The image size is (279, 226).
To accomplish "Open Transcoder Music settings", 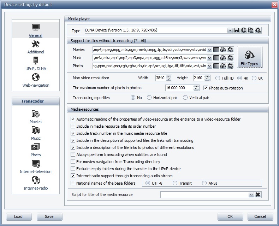I will 36,133.
